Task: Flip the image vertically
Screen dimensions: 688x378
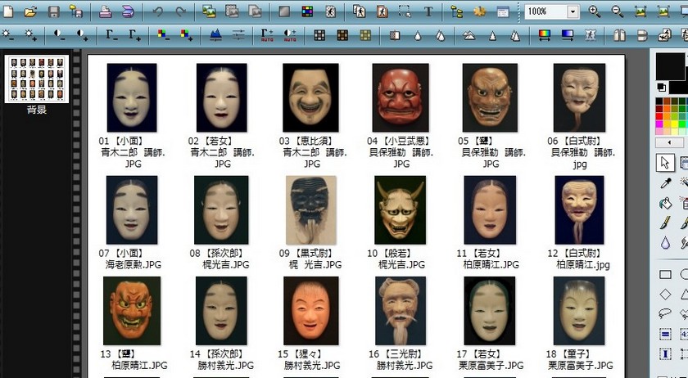Action: click(642, 34)
